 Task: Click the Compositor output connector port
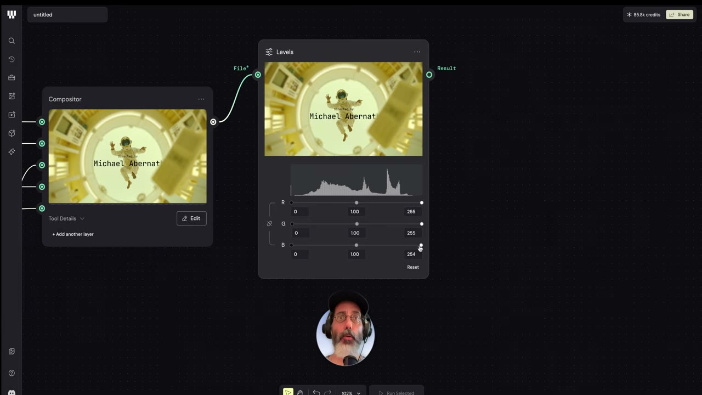[x=213, y=122]
